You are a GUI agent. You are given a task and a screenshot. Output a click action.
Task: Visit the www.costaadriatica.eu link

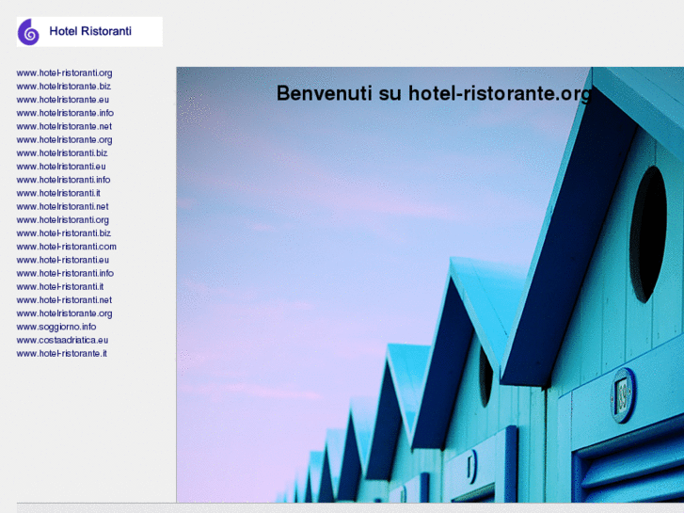[62, 340]
